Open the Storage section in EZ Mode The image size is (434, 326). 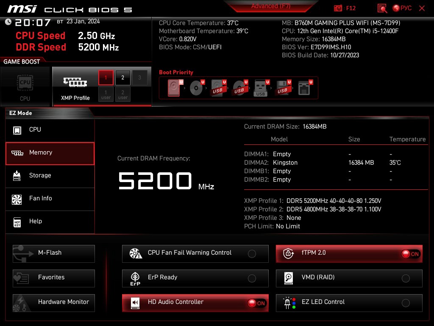[50, 176]
